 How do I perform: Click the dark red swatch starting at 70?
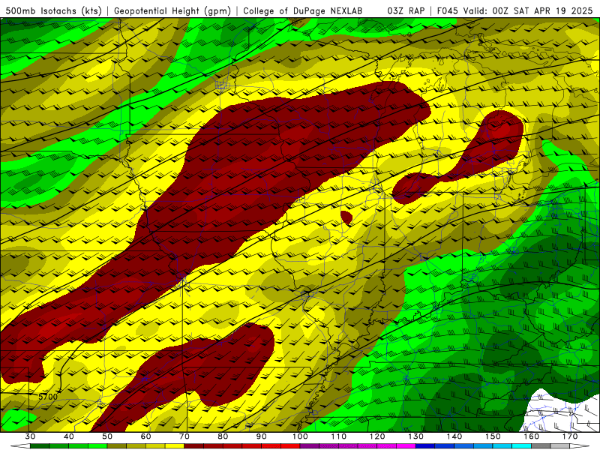[194, 446]
